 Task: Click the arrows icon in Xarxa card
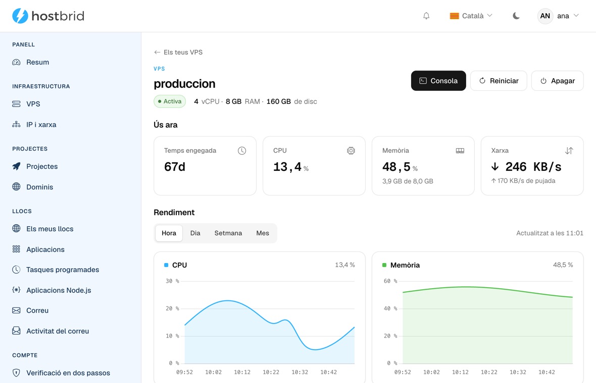pyautogui.click(x=569, y=151)
